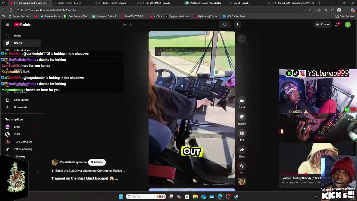Open Task View on taskbar
This screenshot has width=357, height=201.
click(x=171, y=197)
